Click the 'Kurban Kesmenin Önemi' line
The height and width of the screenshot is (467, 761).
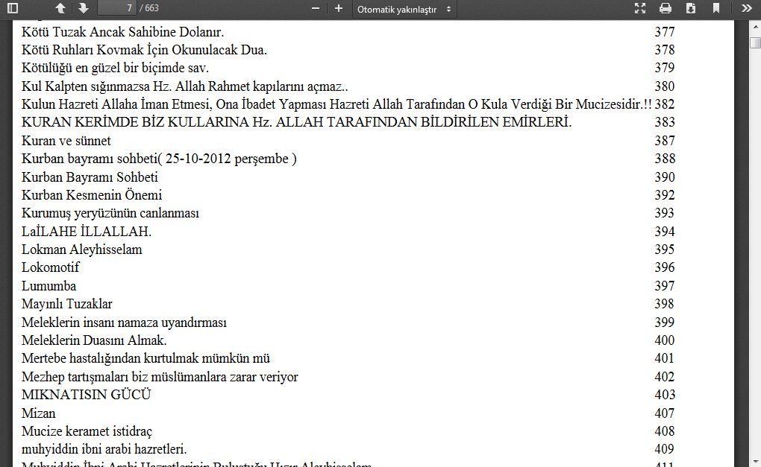coord(92,195)
